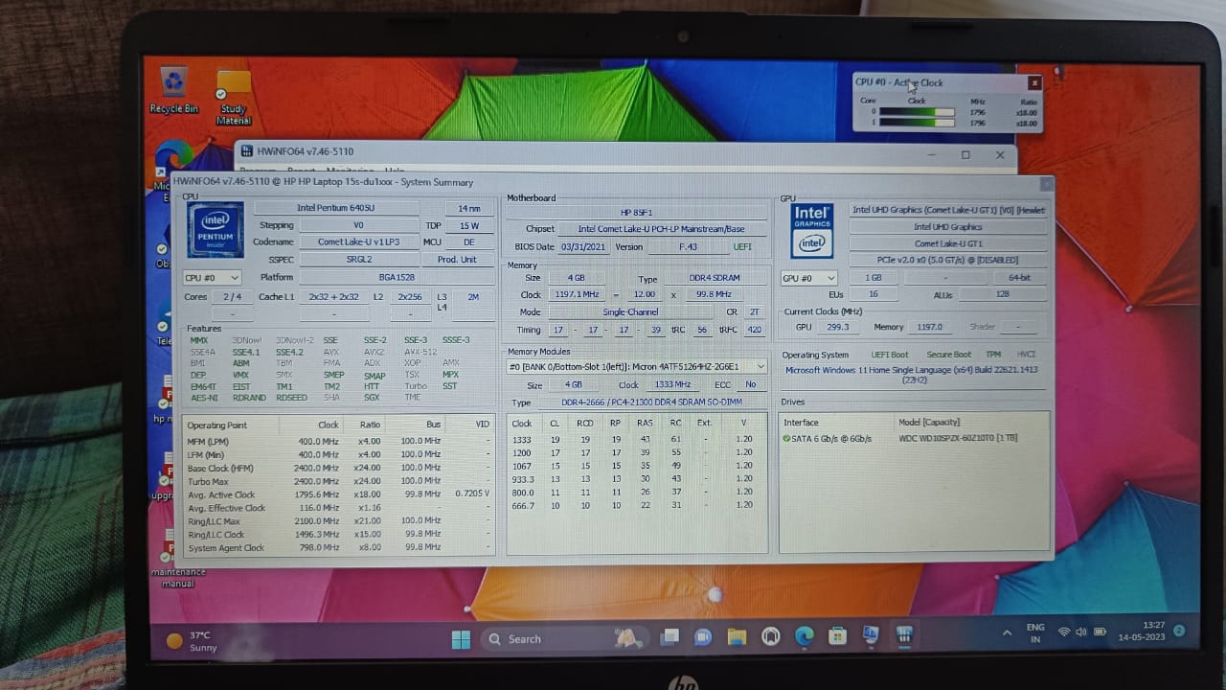Click the Intel Pentium logo in CPU section
The height and width of the screenshot is (690, 1226).
click(215, 230)
